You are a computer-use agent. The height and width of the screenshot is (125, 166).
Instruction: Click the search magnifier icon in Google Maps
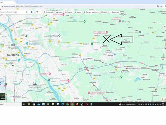click(x=26, y=12)
